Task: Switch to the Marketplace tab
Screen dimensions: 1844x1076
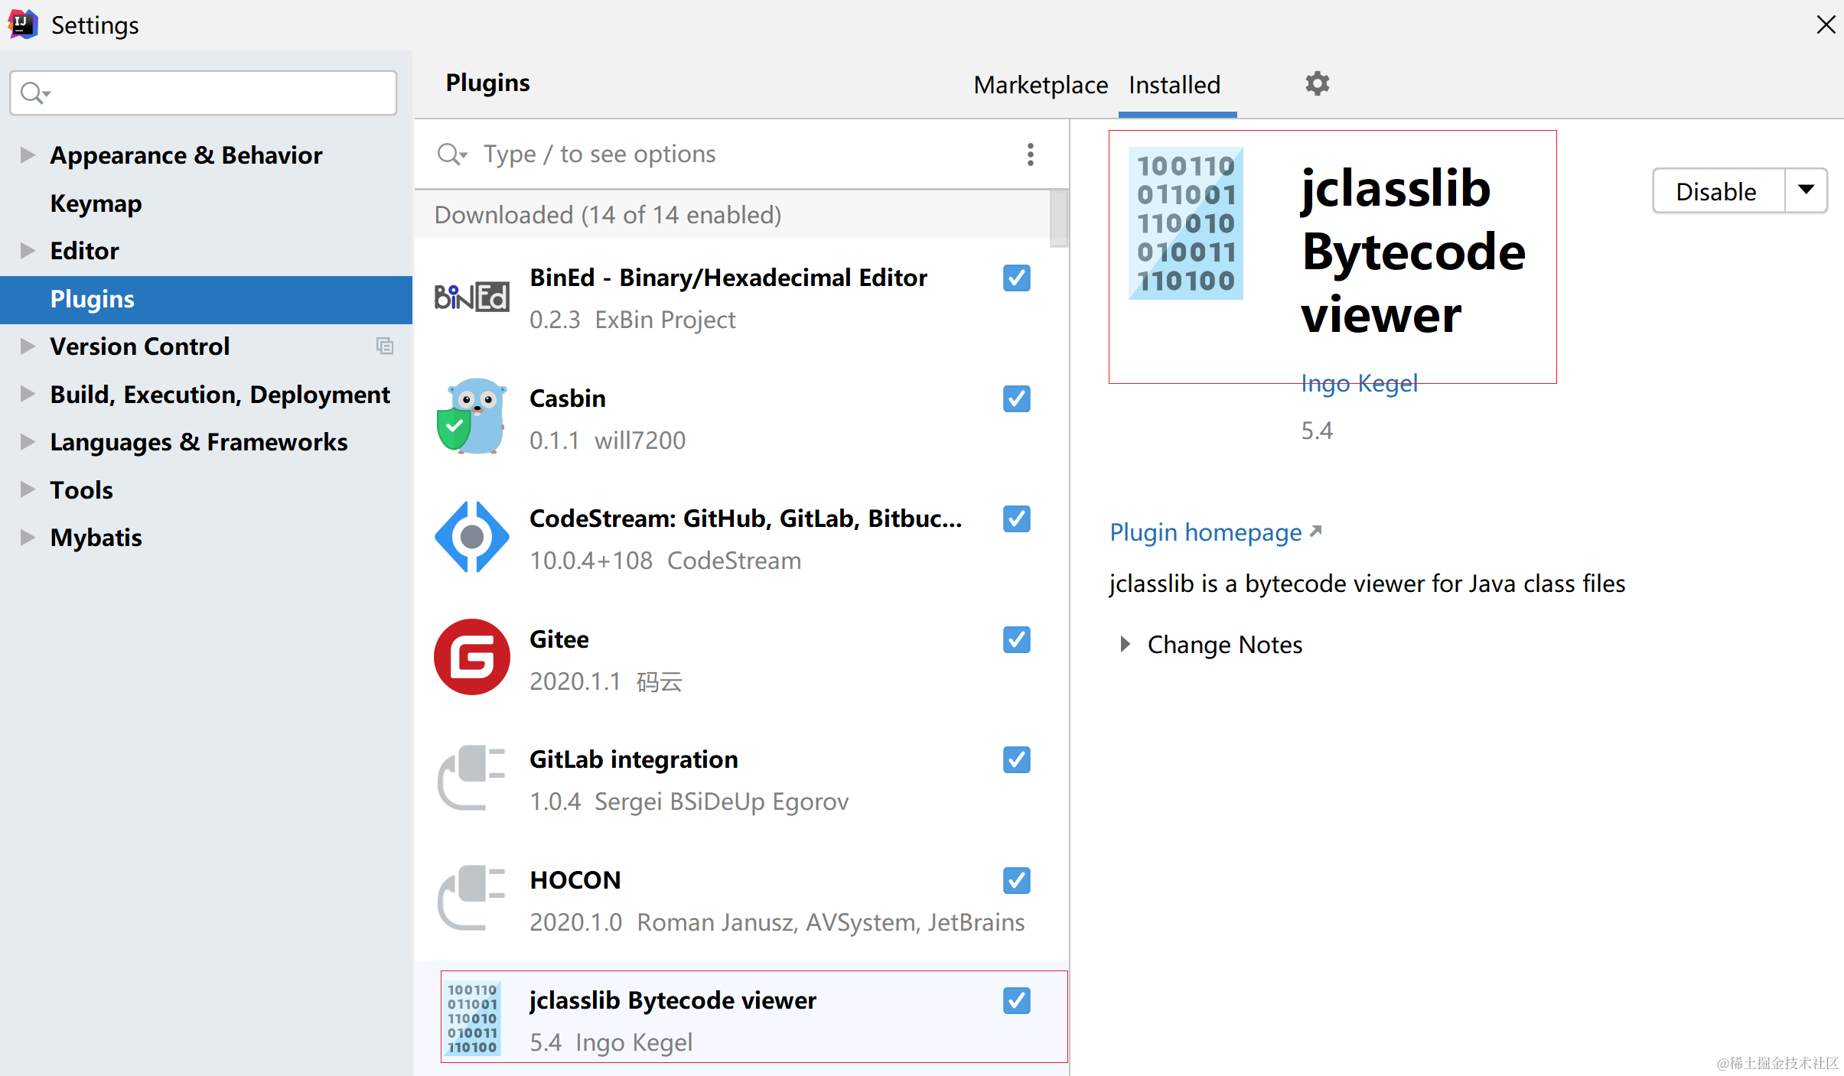Action: [x=1040, y=85]
